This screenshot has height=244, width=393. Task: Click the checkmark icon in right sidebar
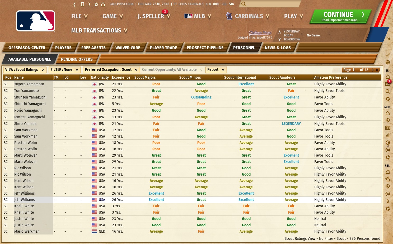(387, 55)
